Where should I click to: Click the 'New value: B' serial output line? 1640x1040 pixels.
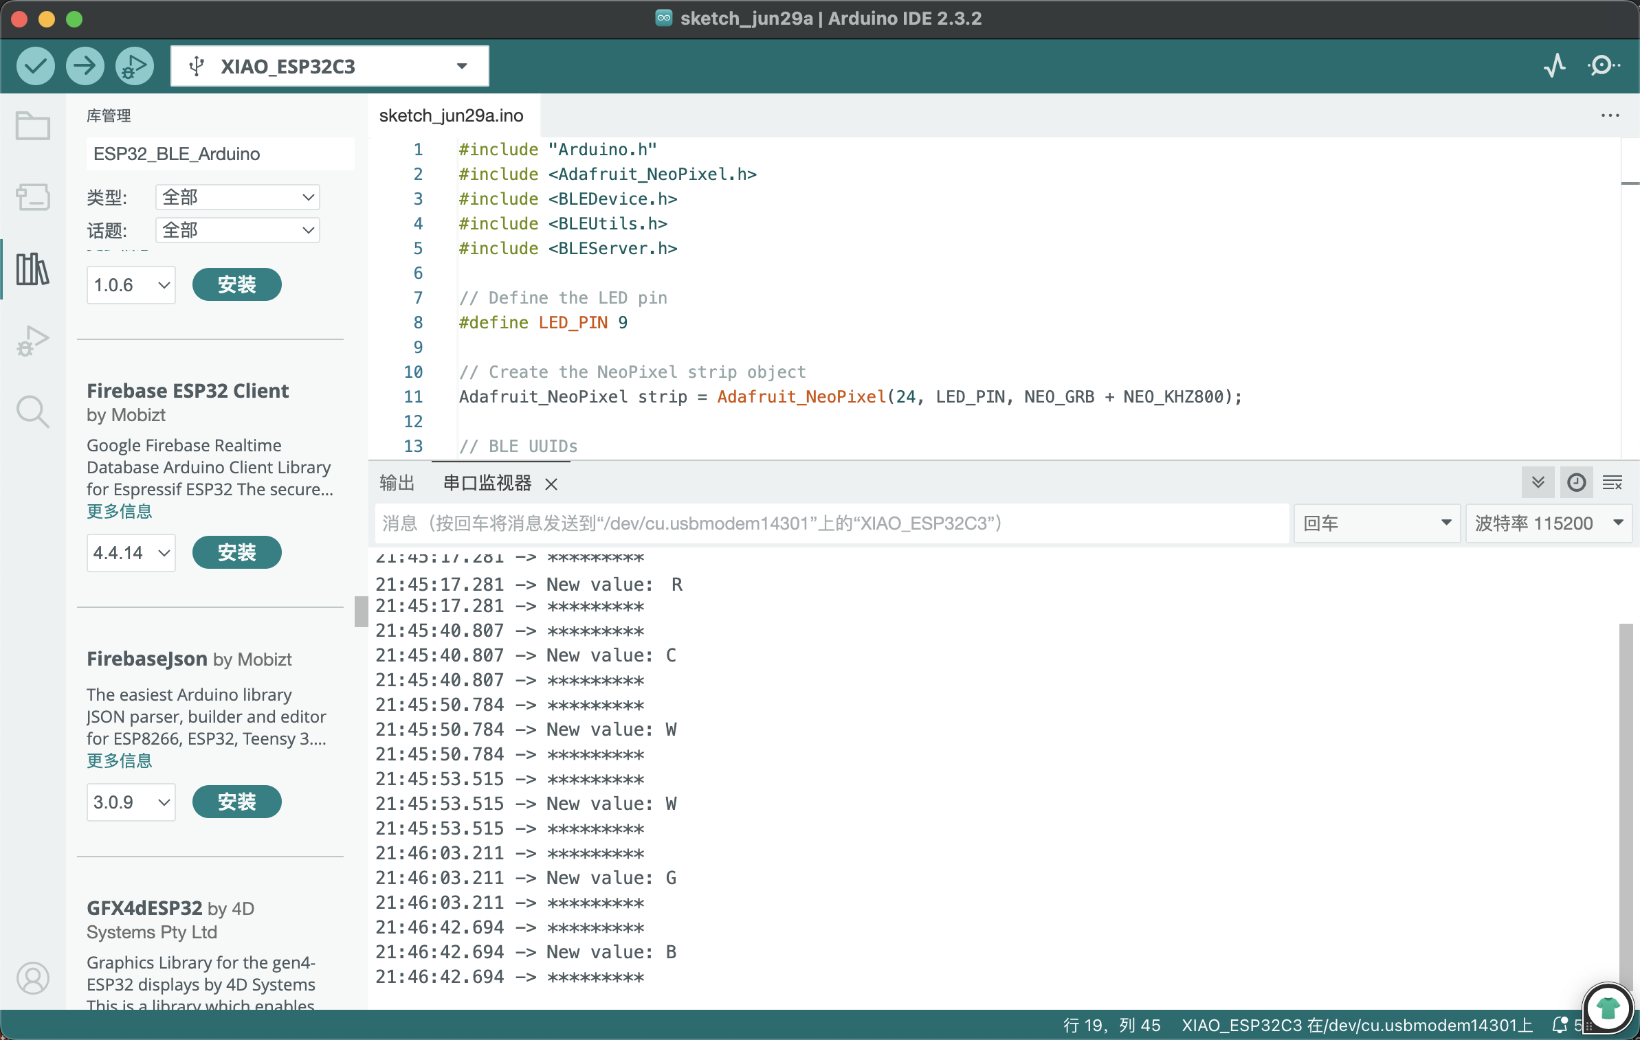tap(526, 952)
